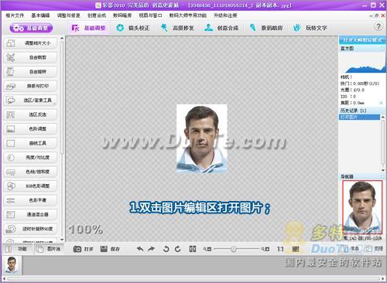Click the redo arrow in bottom toolbar
This screenshot has height=283, width=387.
coord(152,249)
